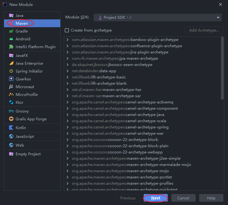Select camel-archetype-war row
Screen dimensions: 228x205
click(142, 133)
